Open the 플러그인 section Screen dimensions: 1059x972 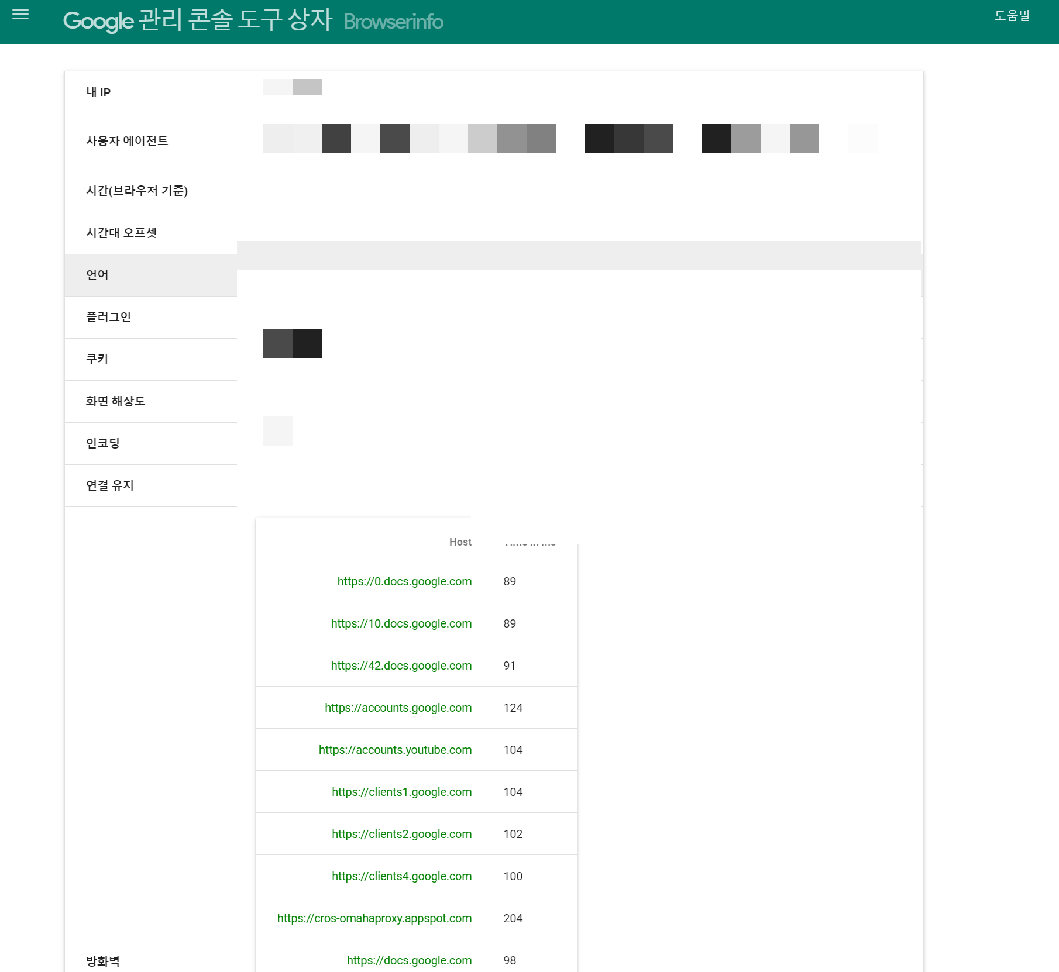point(109,317)
